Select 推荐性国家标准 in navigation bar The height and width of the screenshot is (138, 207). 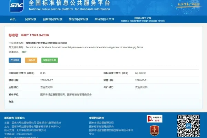(79, 19)
